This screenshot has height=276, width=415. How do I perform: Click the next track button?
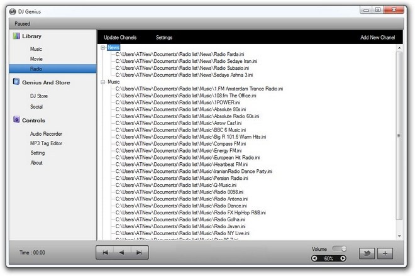139,253
